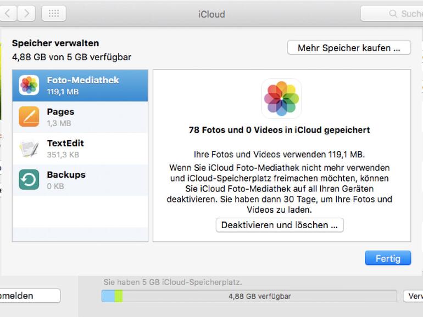Screen dimensions: 423x317
Task: Select the TextEdit row label
Action: pyautogui.click(x=65, y=143)
